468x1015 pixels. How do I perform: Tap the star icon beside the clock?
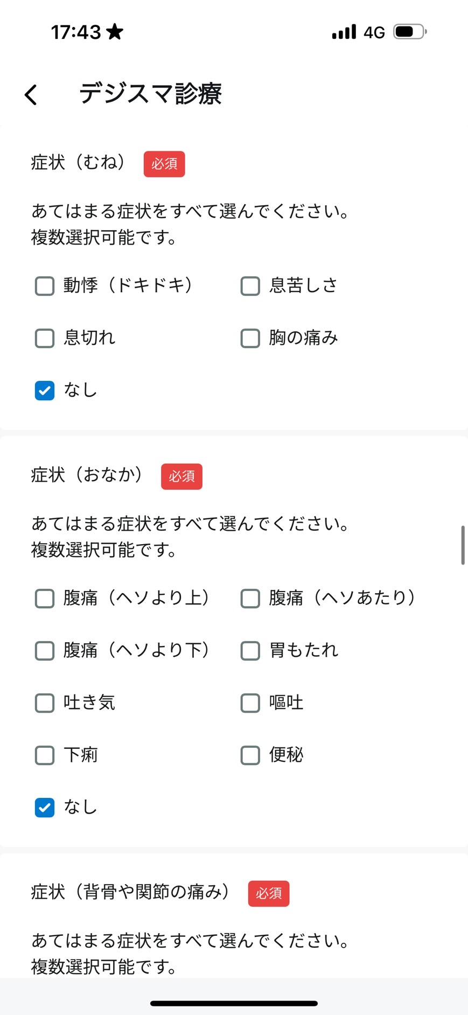coord(115,32)
